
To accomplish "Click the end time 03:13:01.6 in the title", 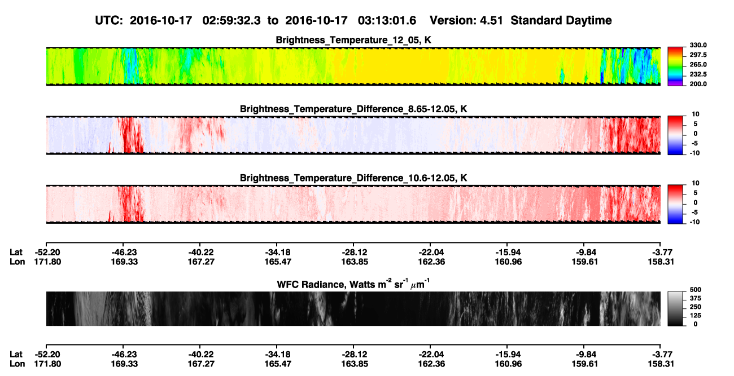I will coord(387,21).
